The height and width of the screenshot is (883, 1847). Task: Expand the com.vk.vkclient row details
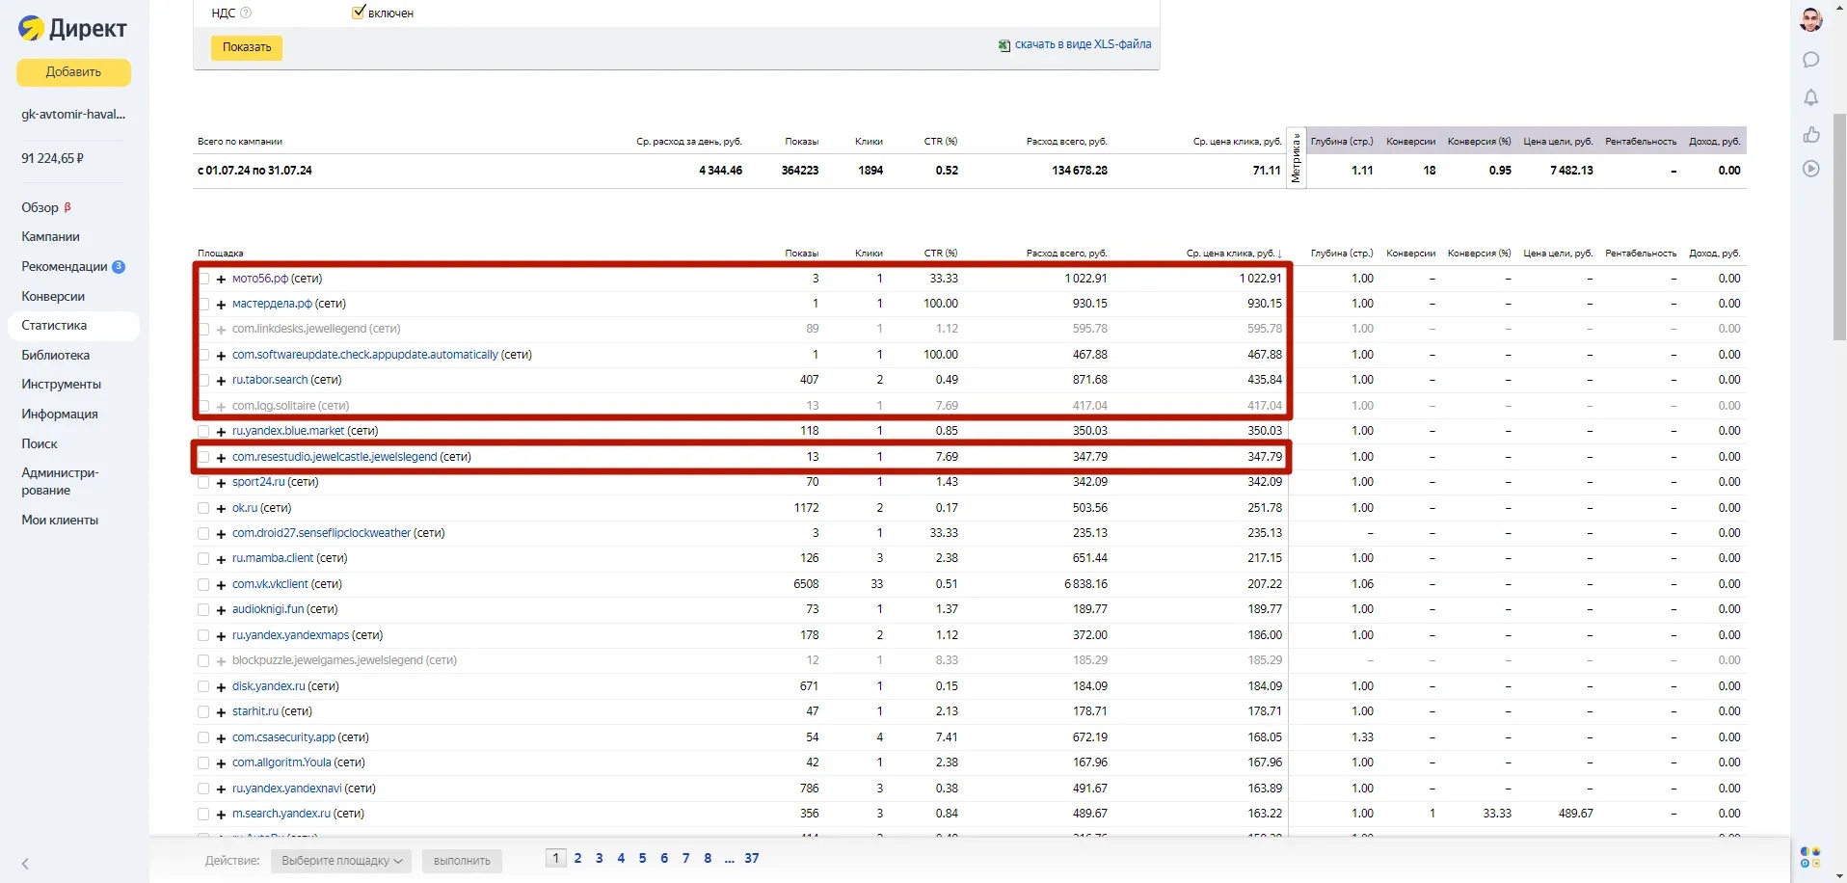click(221, 585)
